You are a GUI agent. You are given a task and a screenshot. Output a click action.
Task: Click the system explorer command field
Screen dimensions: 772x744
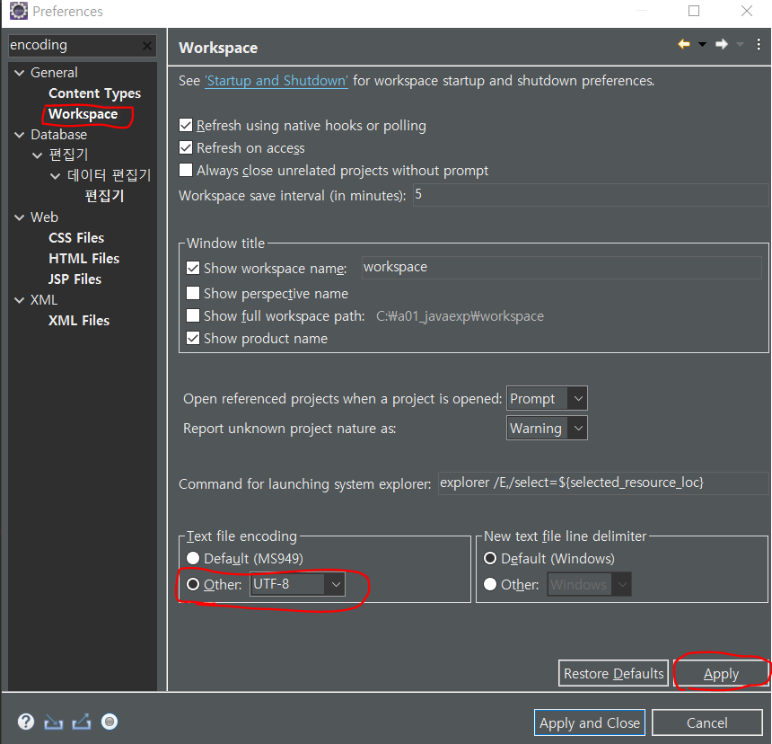602,483
